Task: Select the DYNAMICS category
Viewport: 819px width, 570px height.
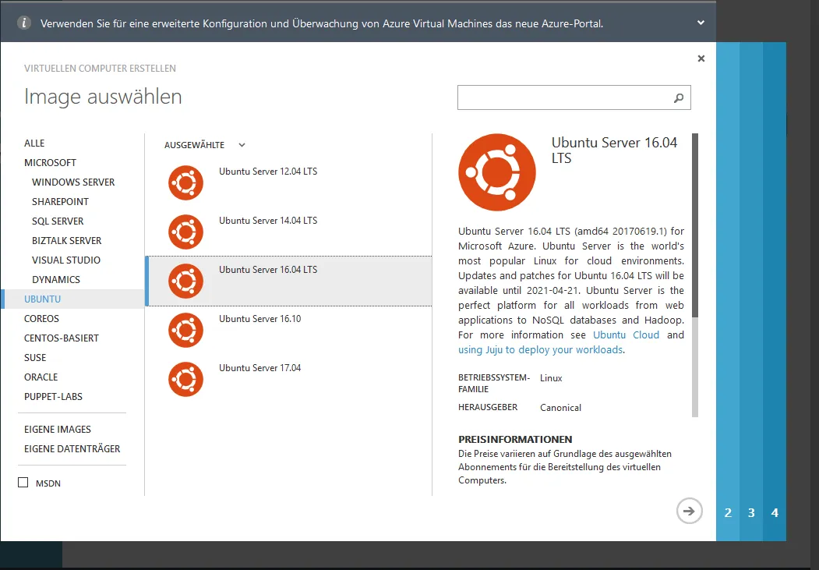Action: click(56, 279)
